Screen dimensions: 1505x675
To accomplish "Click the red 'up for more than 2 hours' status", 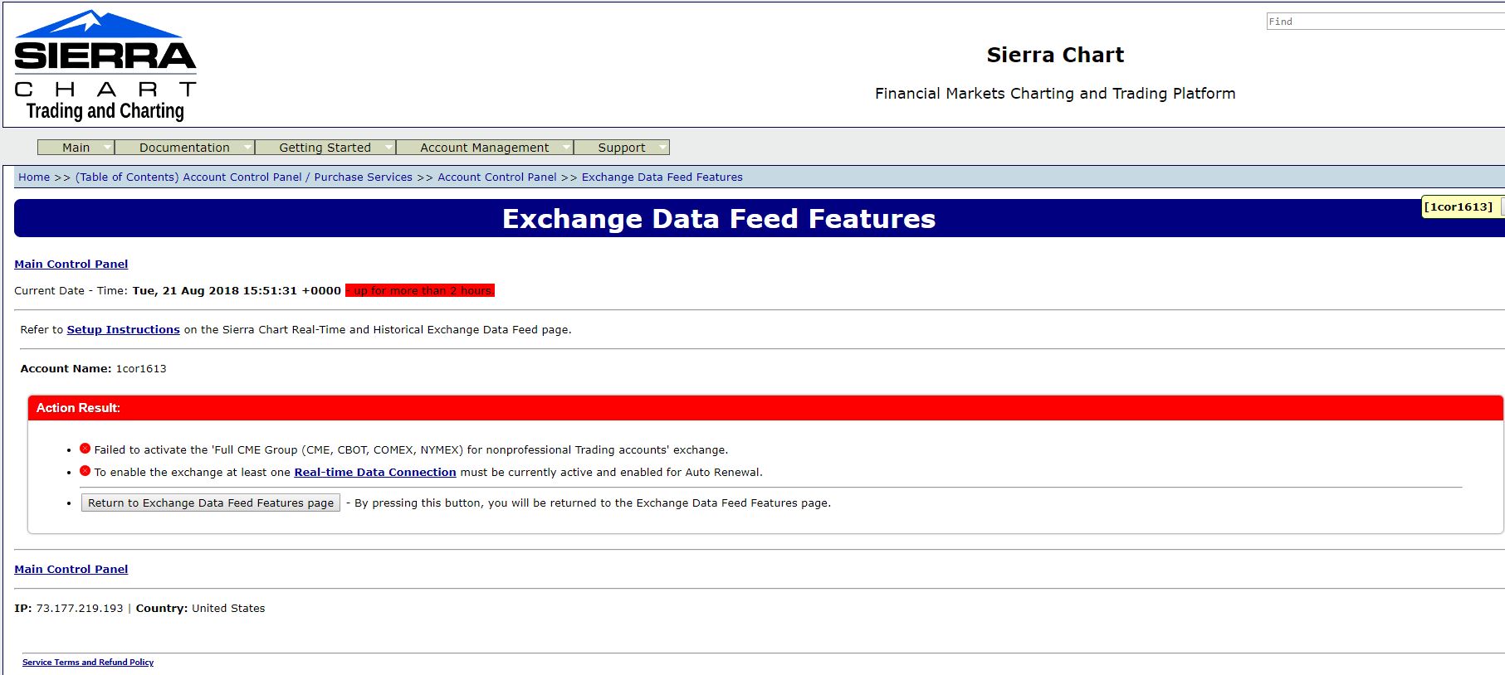I will [420, 291].
